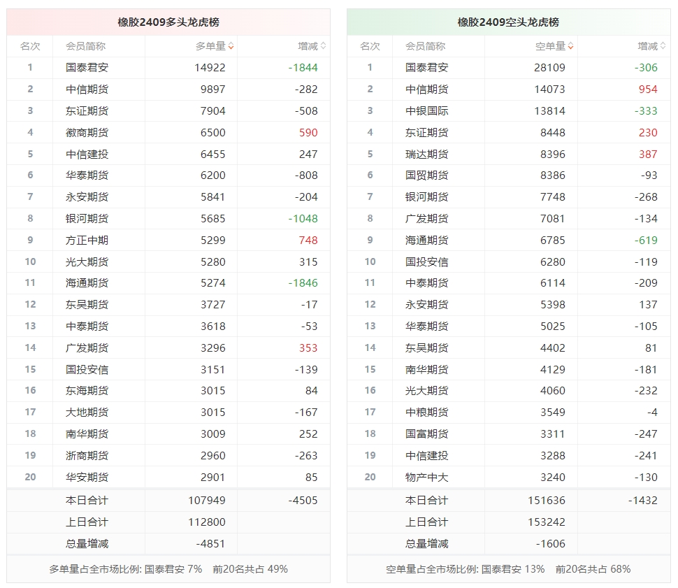Sort long table by 增减 sort icon

324,46
